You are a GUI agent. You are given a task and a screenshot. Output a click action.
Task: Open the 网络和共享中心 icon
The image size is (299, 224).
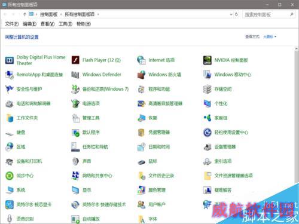tap(75, 176)
